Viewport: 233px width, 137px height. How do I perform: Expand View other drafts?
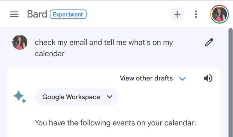point(153,78)
